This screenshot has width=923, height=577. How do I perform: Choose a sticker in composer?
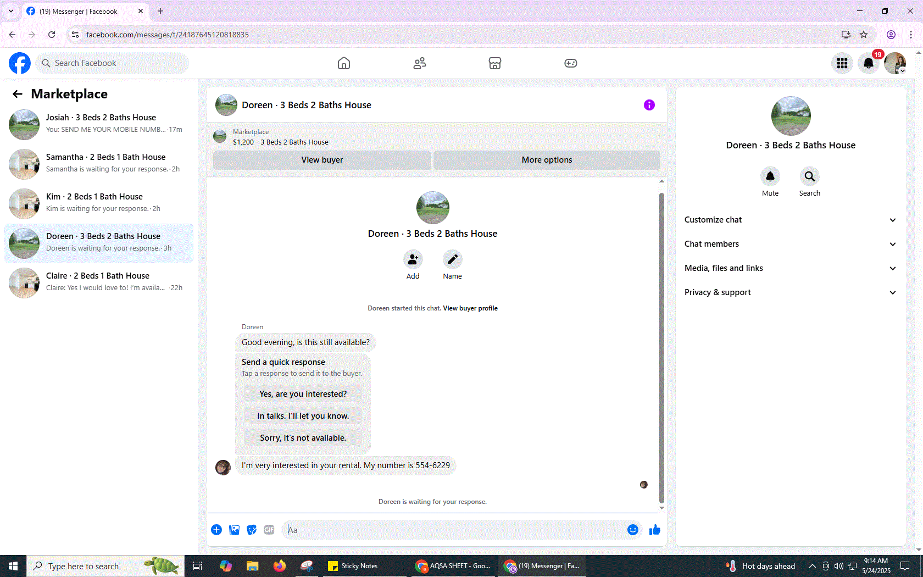point(252,530)
